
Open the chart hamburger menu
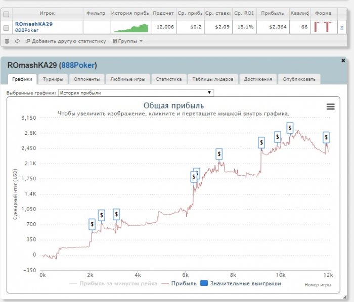(331, 107)
